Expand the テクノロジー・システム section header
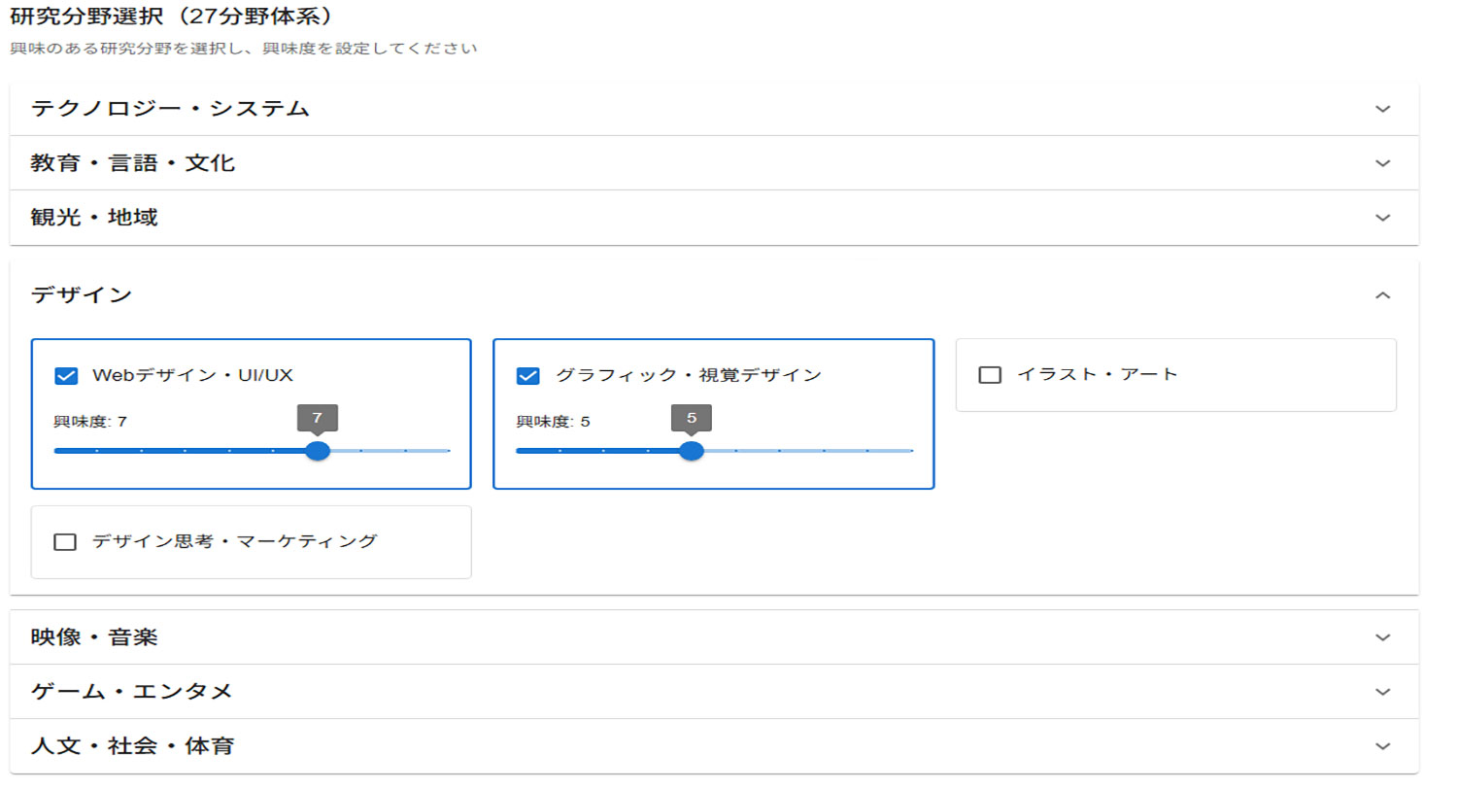Screen dimensions: 1457x790 pos(170,109)
